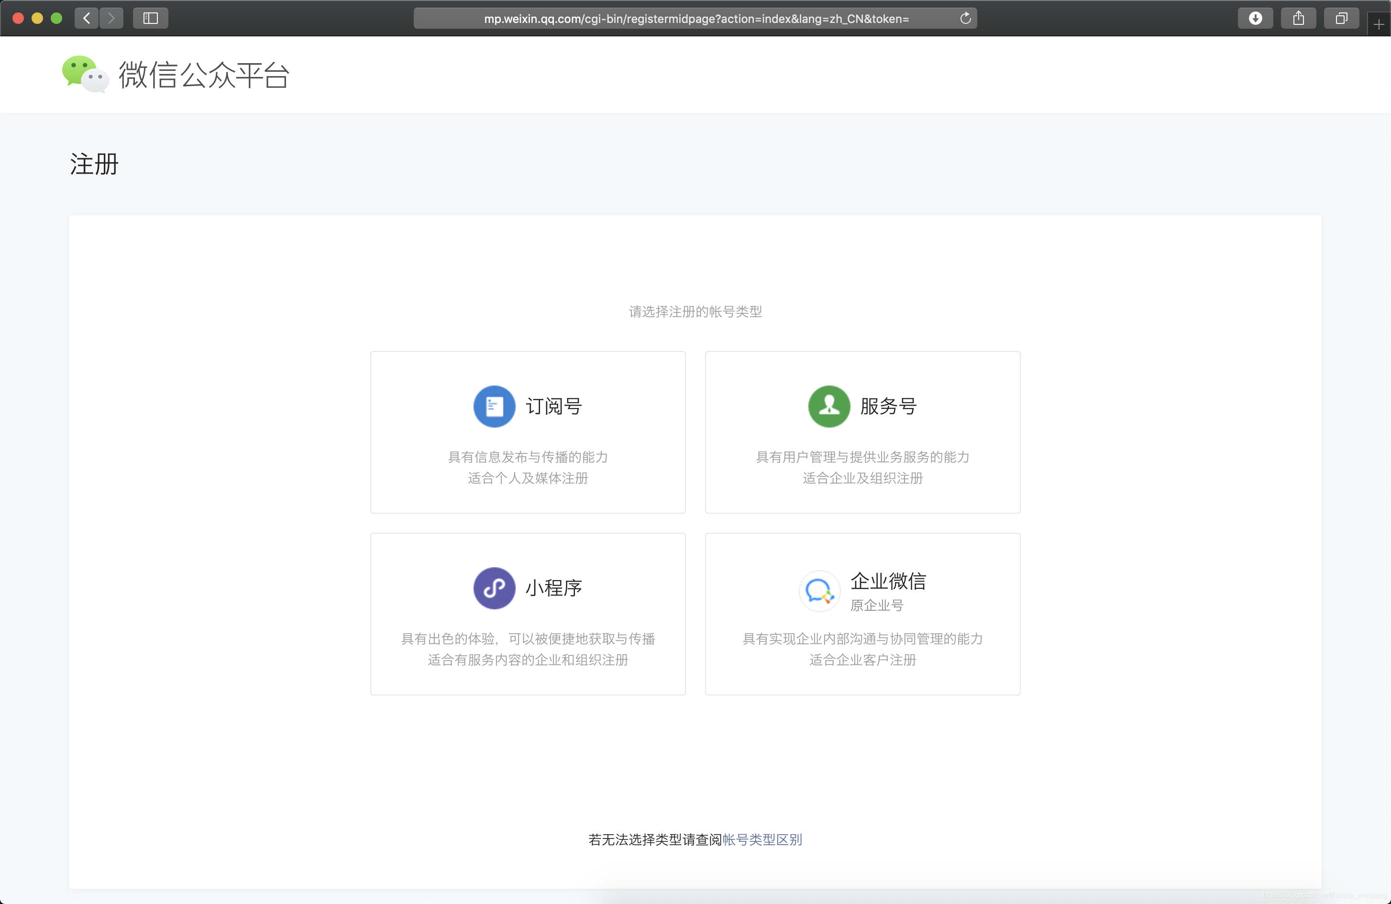Toggle the browser sidebar
Screen dimensions: 1391x904
click(150, 18)
